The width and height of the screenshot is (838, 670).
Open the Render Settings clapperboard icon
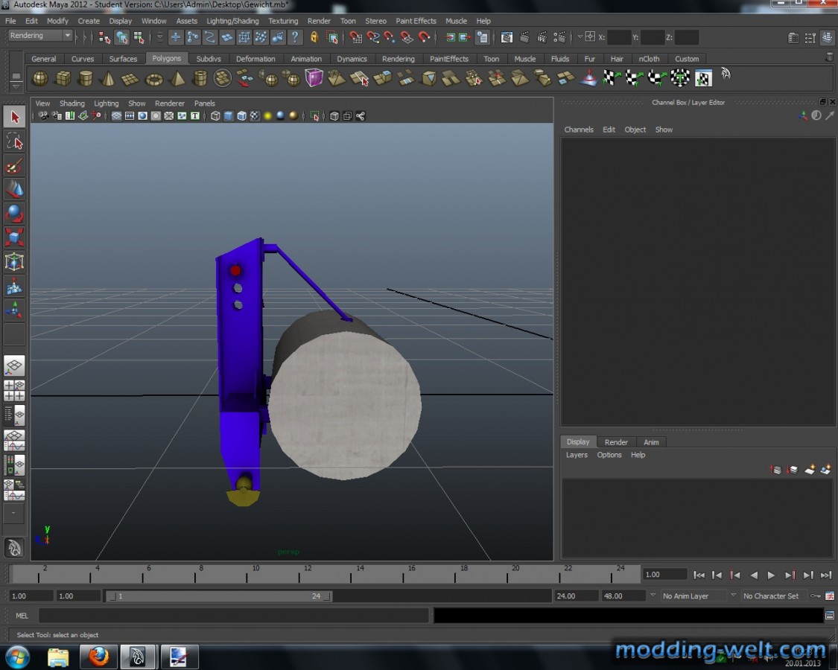click(x=559, y=37)
